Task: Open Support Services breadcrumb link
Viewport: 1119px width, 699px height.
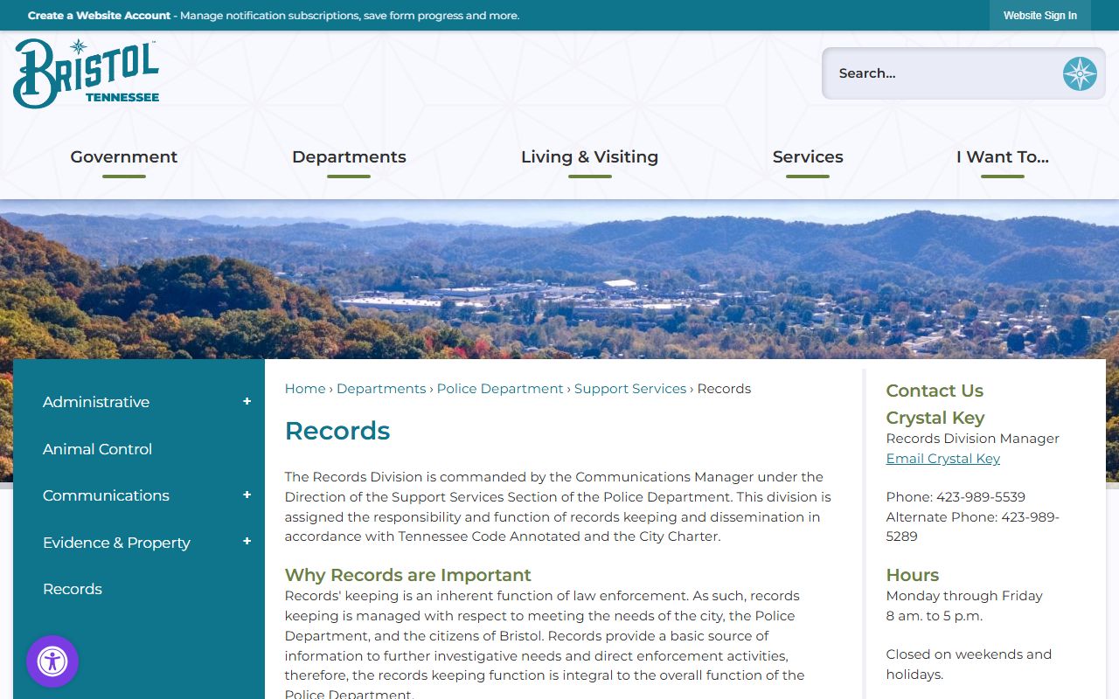Action: click(x=629, y=389)
